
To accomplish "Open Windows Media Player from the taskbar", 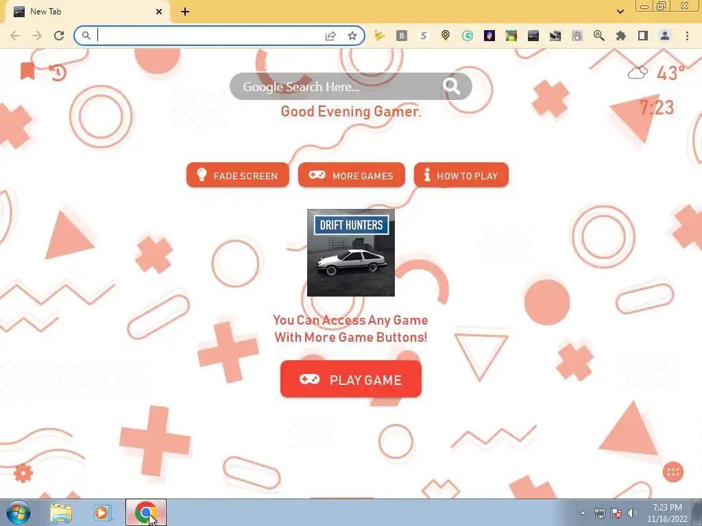I will tap(102, 512).
